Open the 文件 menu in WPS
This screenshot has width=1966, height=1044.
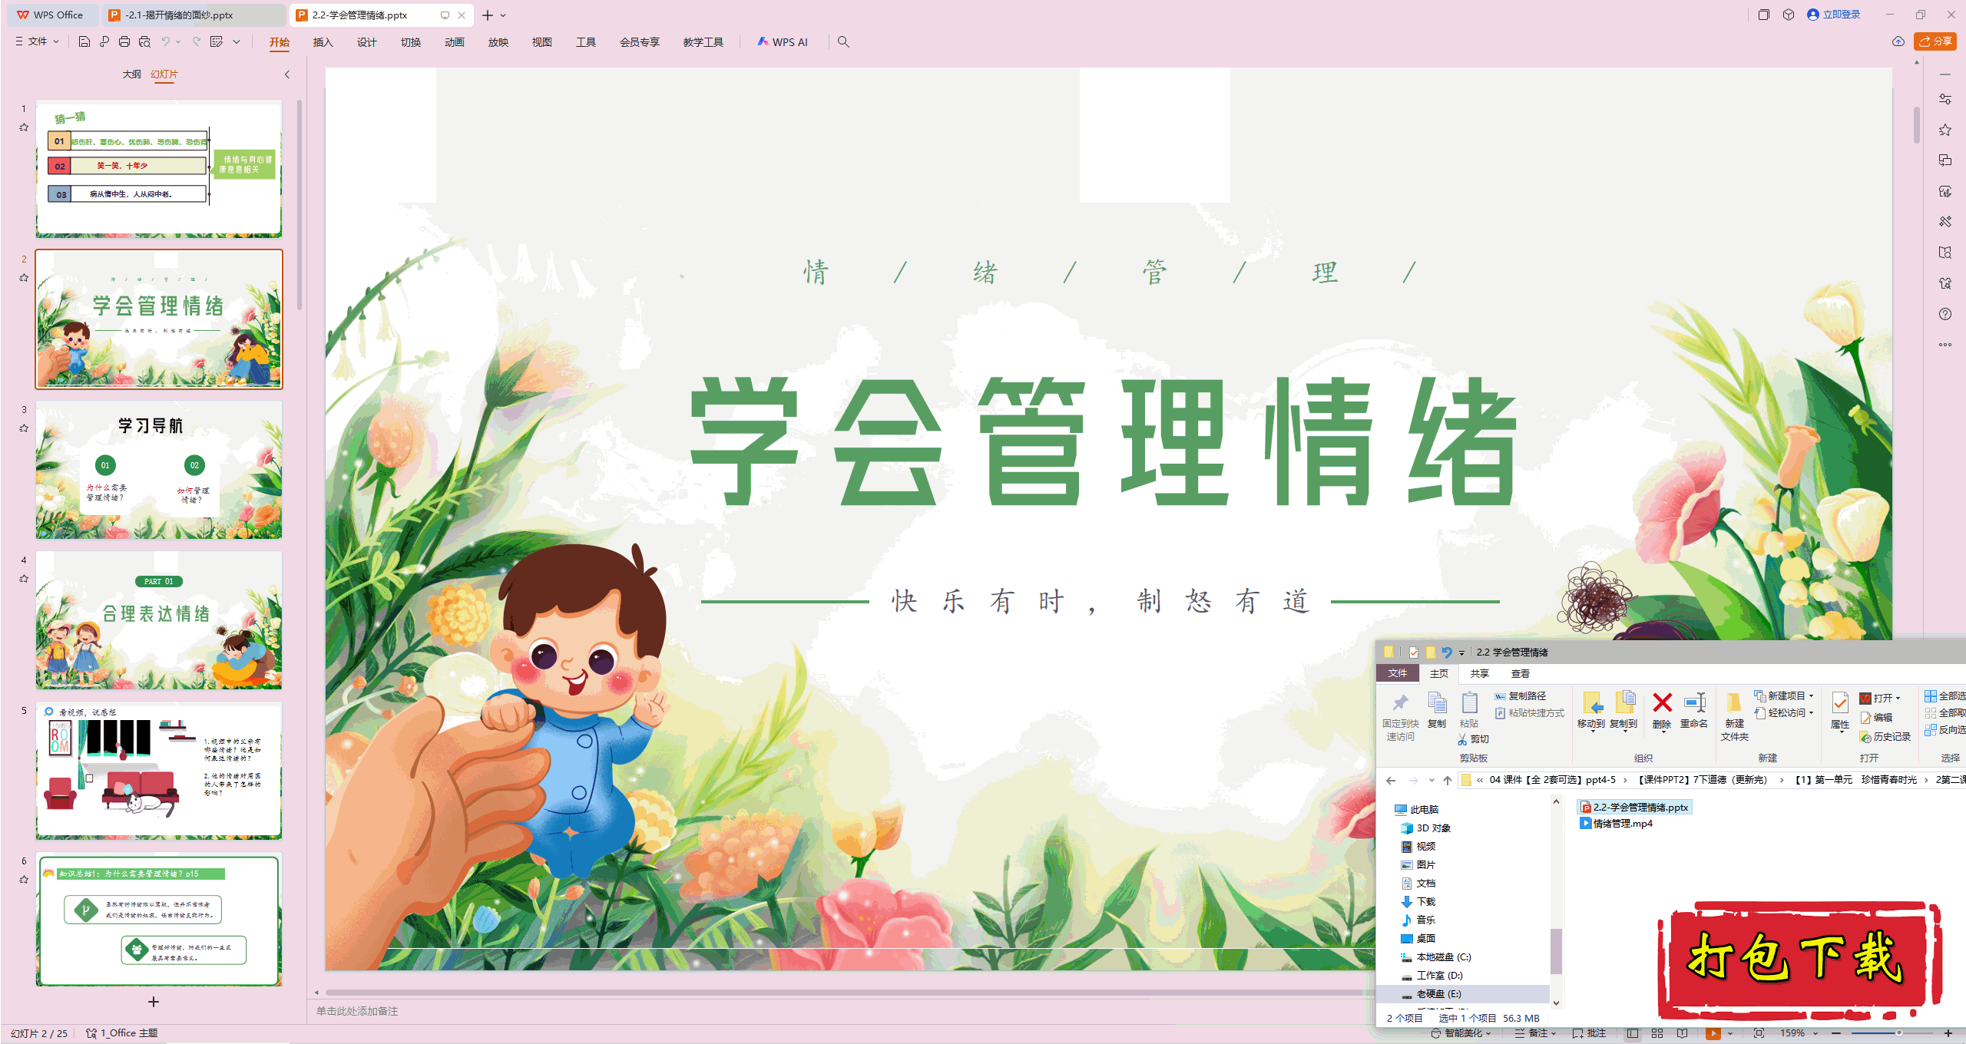click(x=37, y=41)
